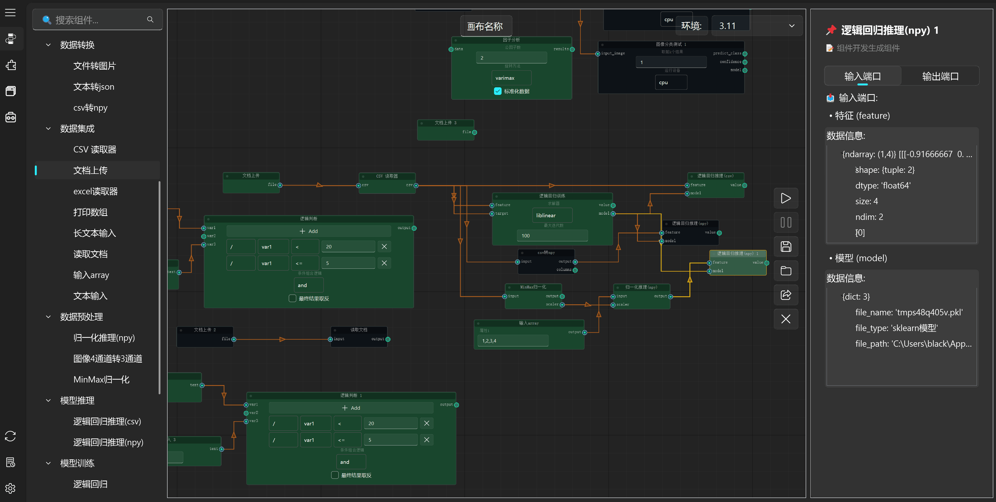Click the refresh sync icon in sidebar

(x=10, y=436)
